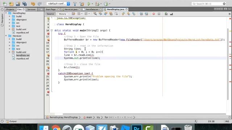Open the Output panel

(11, 121)
